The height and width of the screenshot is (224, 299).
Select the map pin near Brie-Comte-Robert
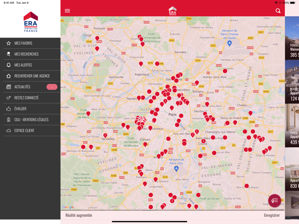click(x=246, y=186)
